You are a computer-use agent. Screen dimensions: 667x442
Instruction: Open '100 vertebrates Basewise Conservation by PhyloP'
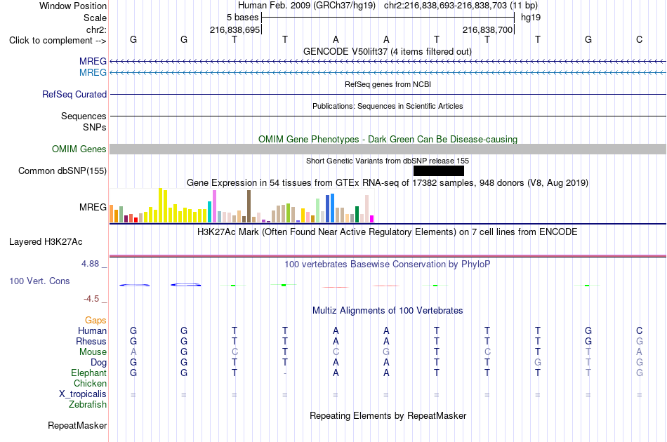[388, 264]
